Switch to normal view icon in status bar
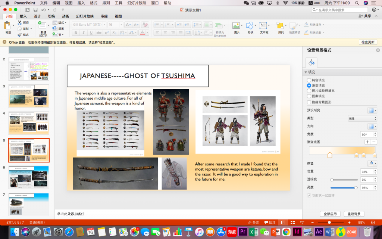382x239 pixels. pos(283,223)
